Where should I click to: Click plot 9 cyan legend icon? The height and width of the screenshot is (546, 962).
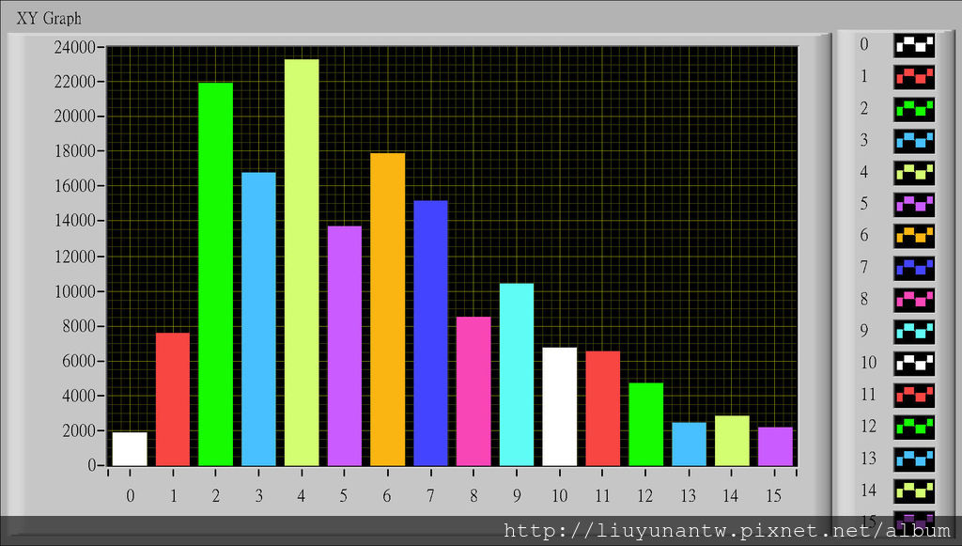point(914,332)
